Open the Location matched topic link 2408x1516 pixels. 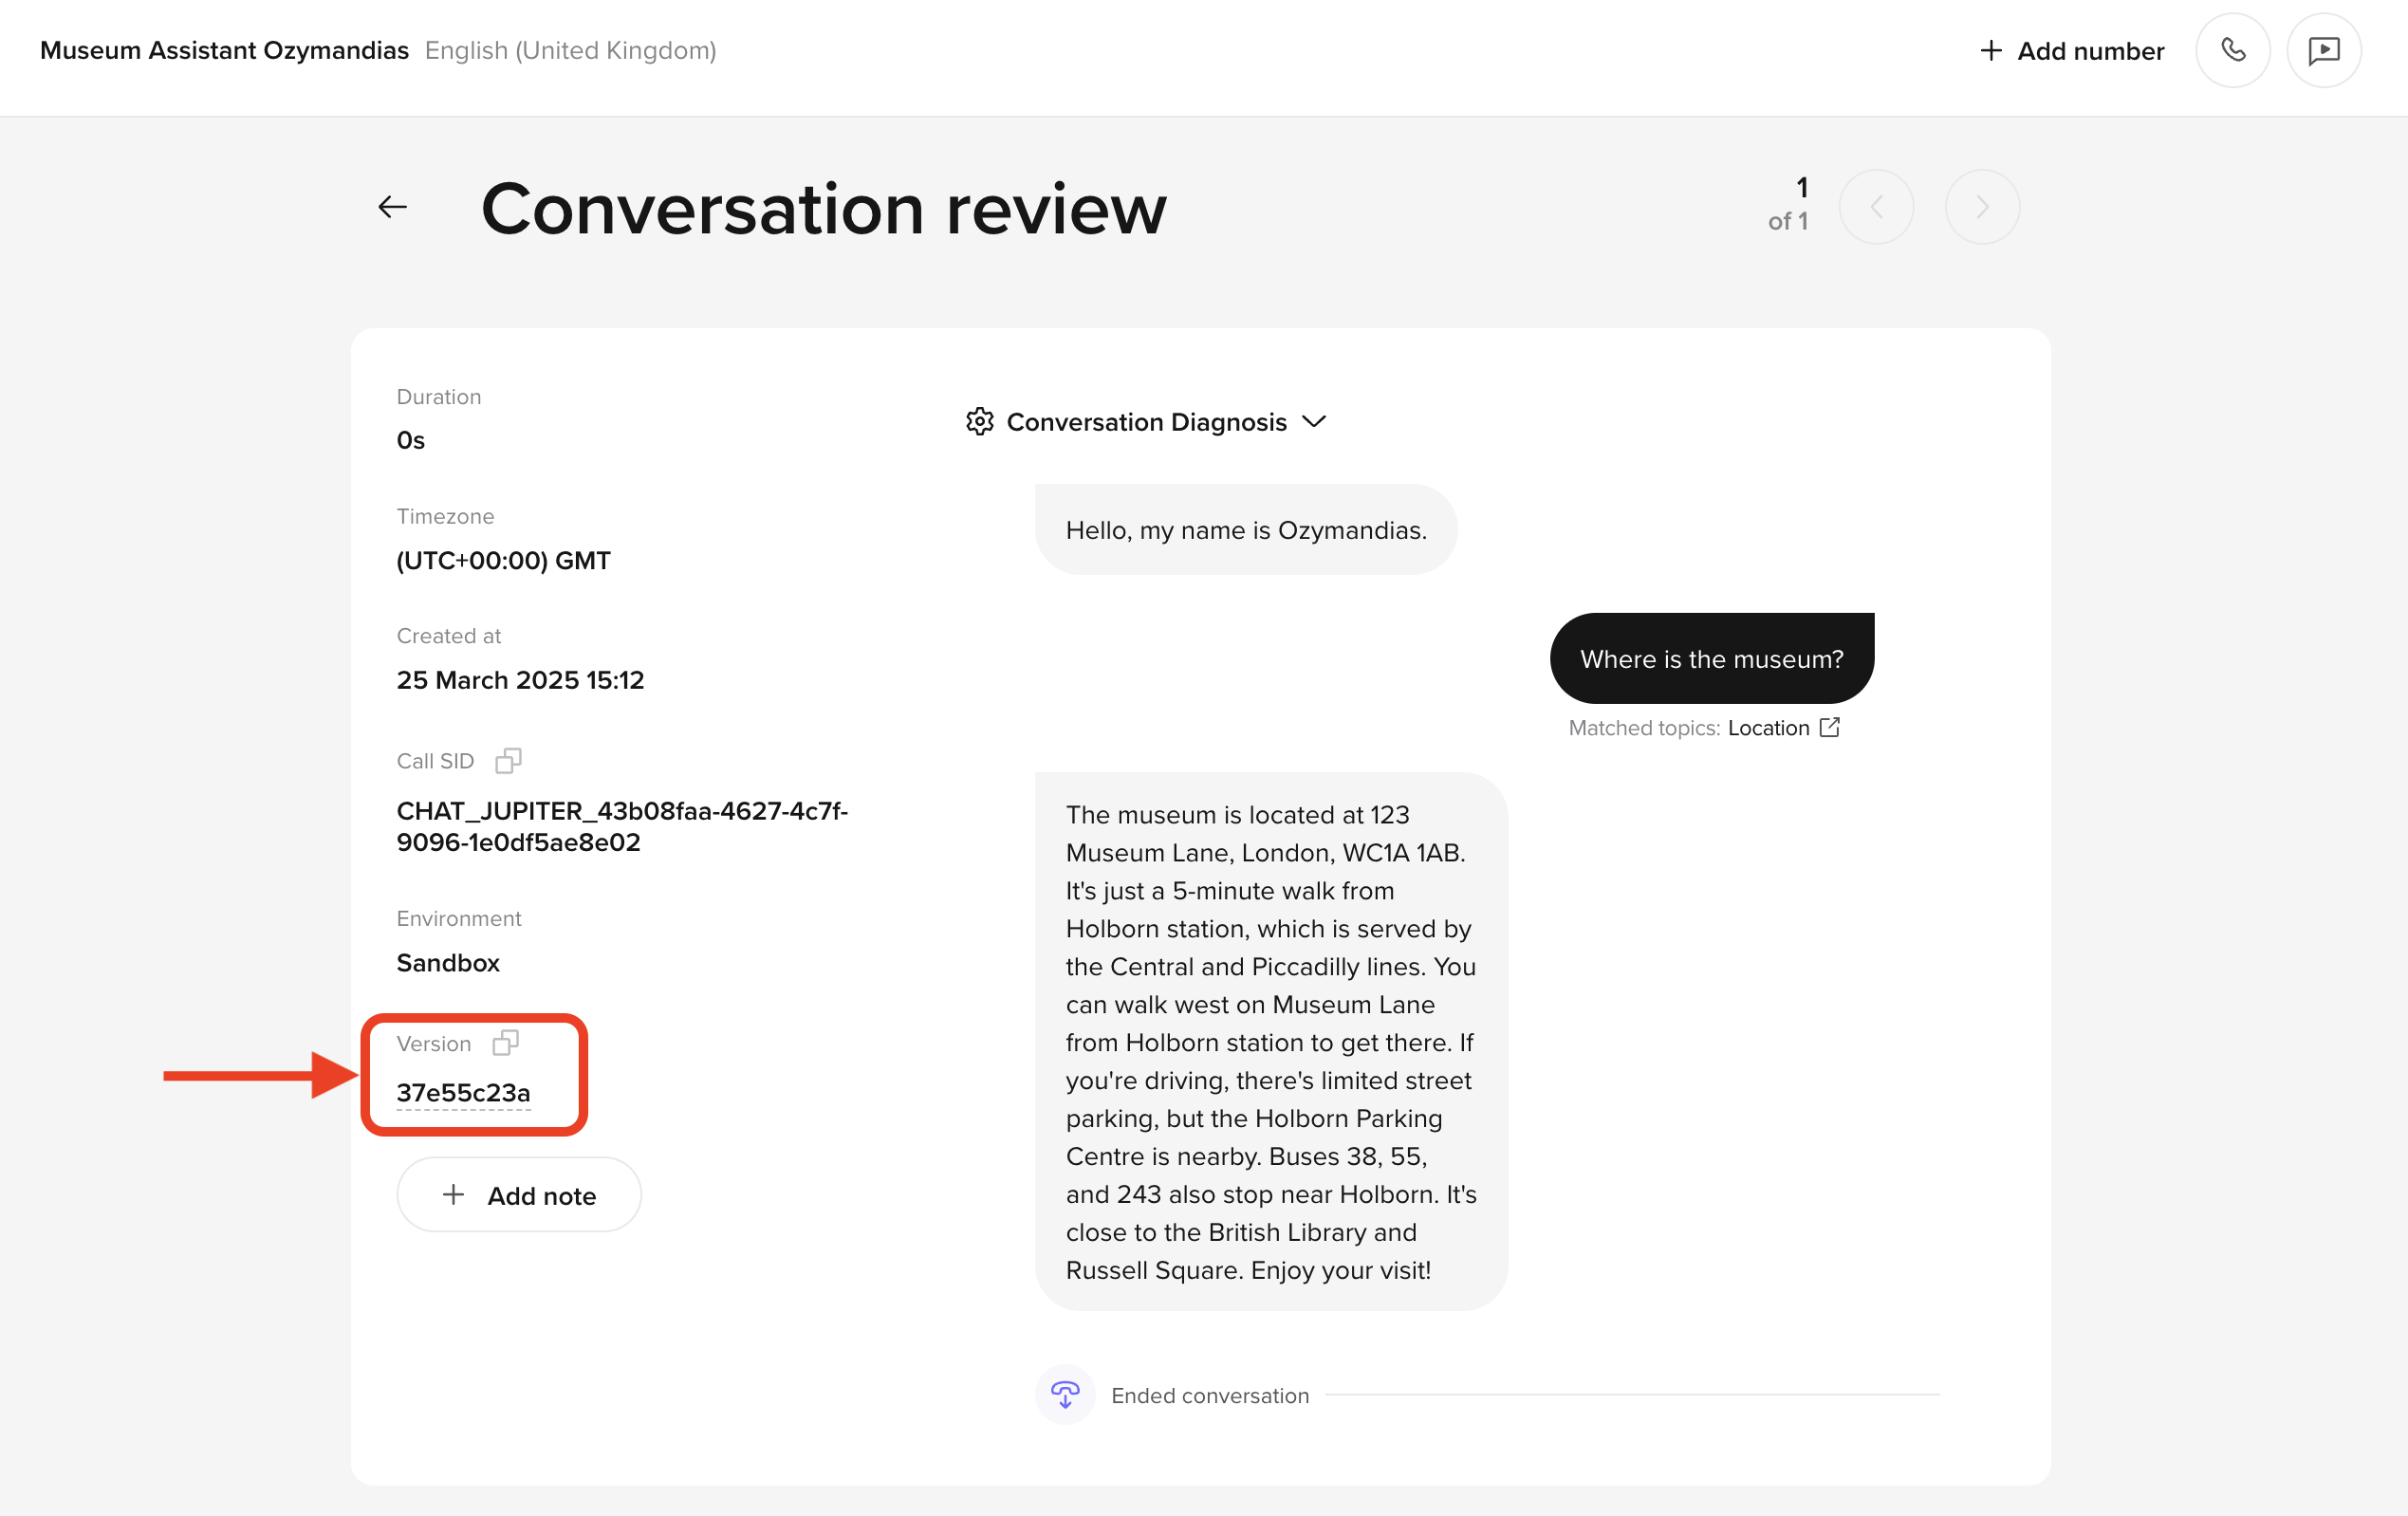[x=1768, y=727]
